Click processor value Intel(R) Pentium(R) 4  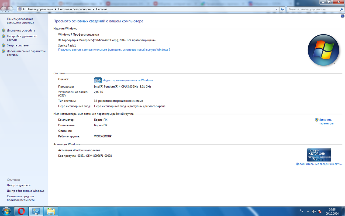click(122, 87)
